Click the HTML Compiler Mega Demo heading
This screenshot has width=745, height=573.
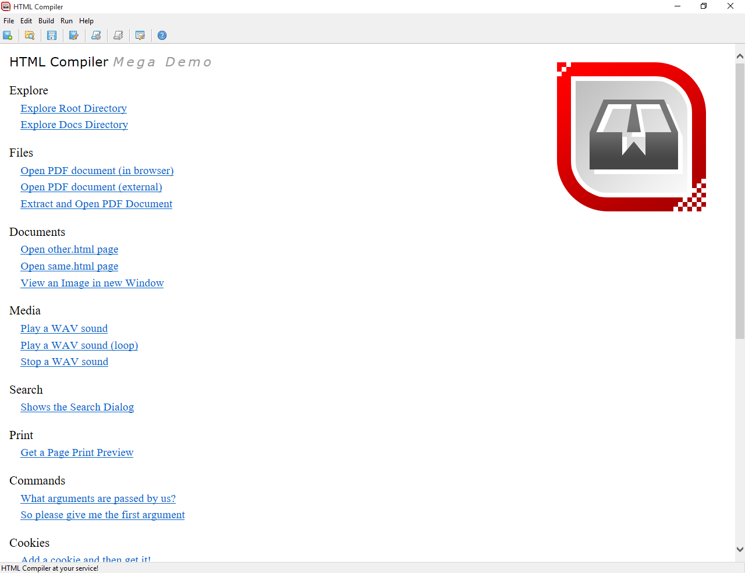(111, 62)
